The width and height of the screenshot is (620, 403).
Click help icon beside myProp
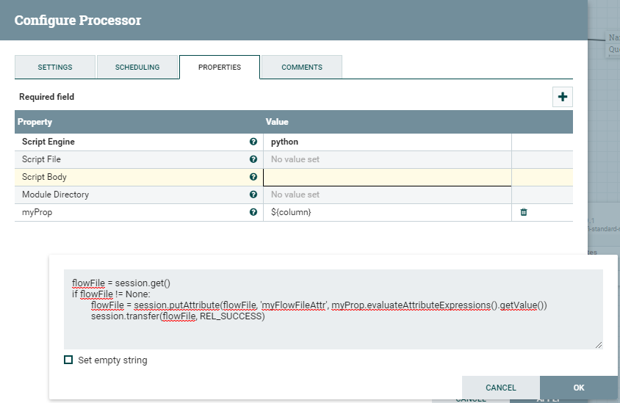click(253, 212)
